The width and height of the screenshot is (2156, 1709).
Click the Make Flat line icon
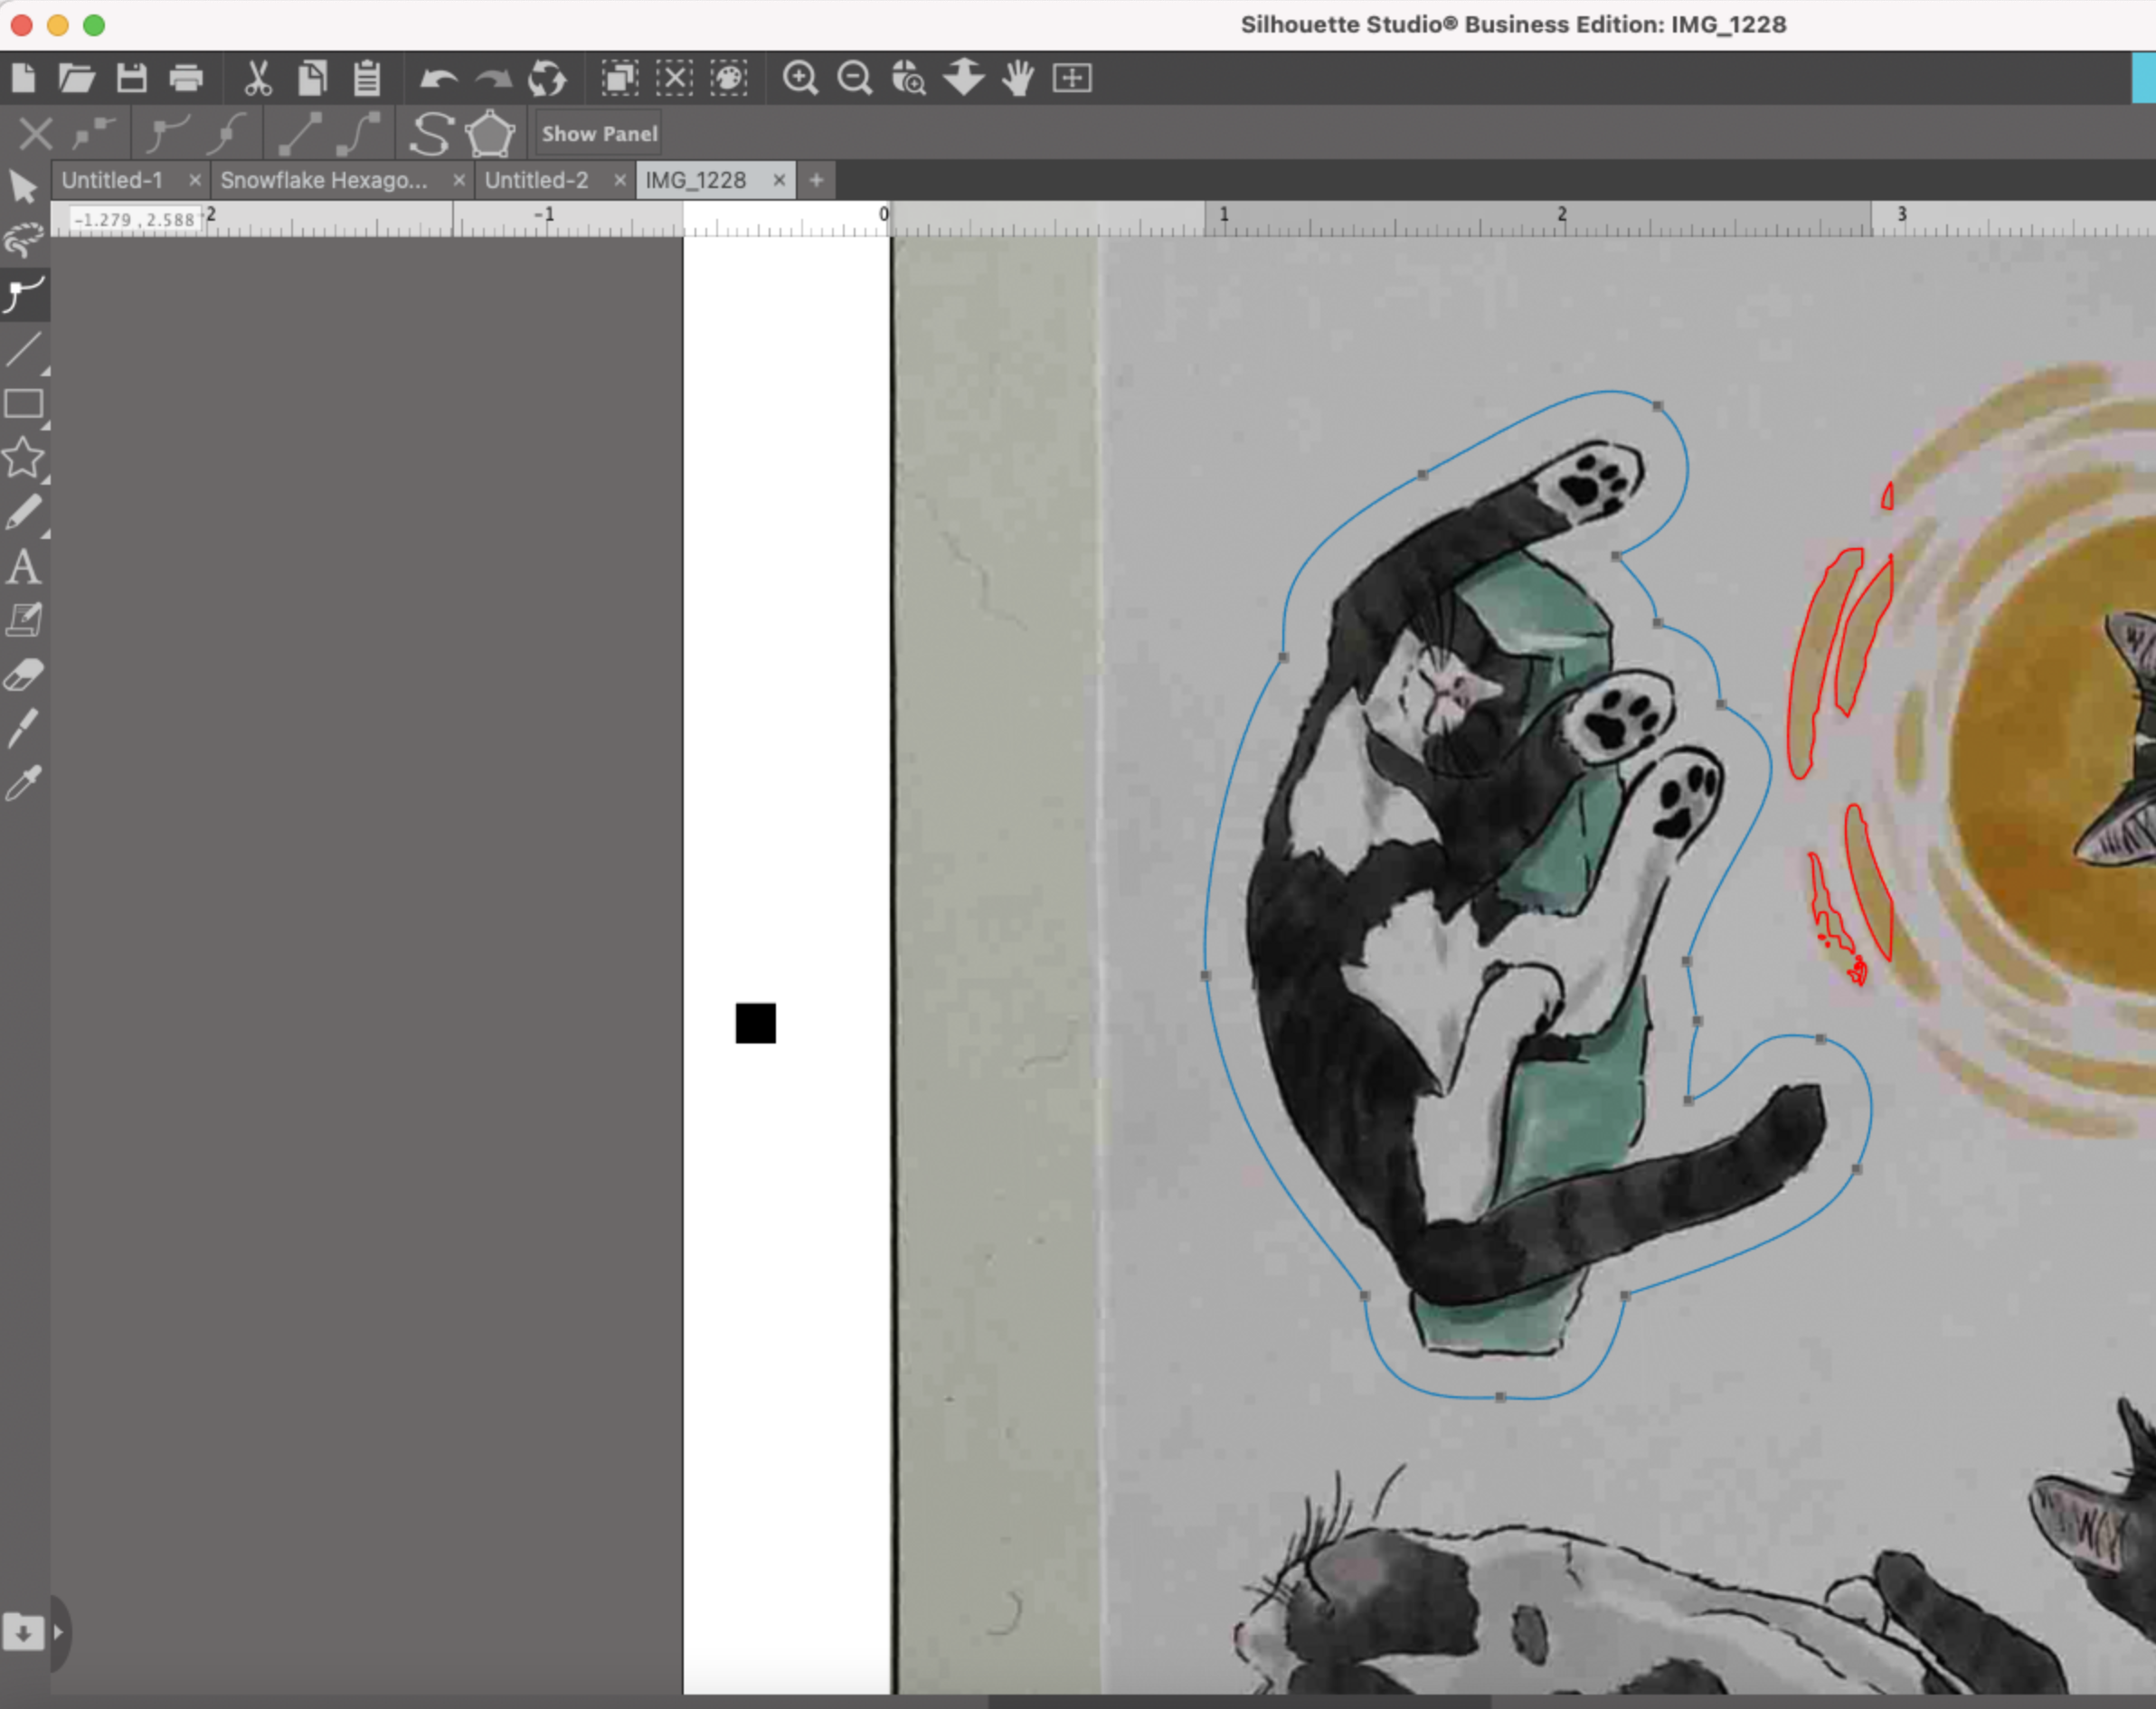[299, 133]
